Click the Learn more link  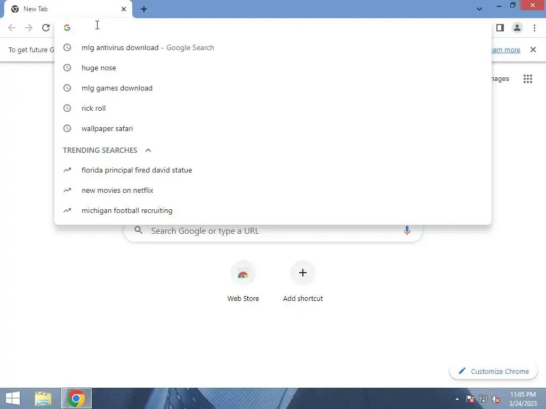(506, 50)
